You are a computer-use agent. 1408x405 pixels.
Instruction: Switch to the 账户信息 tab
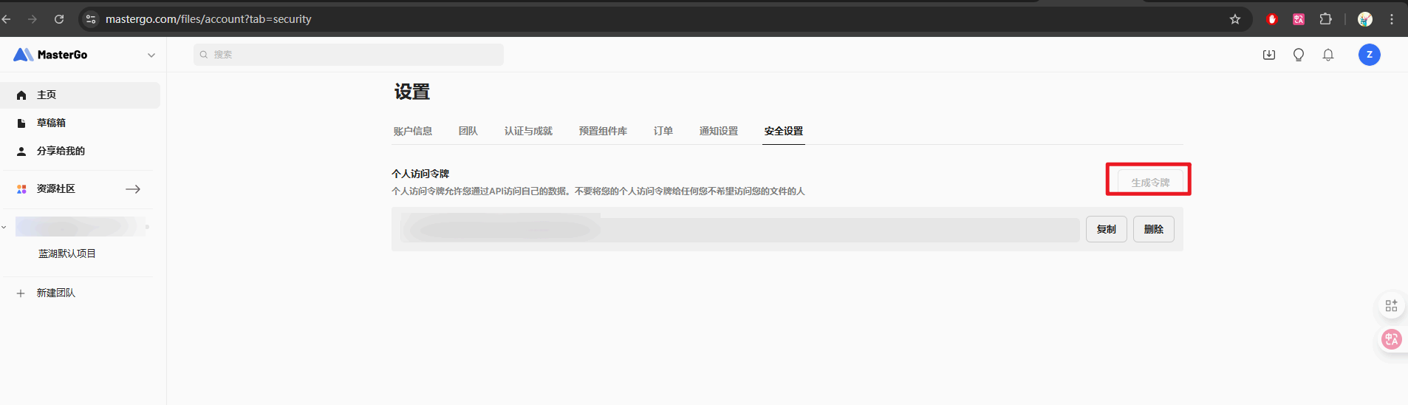(x=413, y=131)
